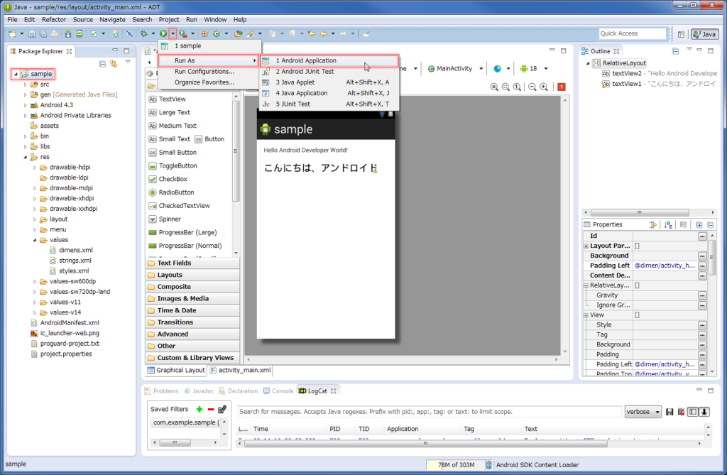Open the Refactor menu
The width and height of the screenshot is (727, 475).
pos(54,19)
